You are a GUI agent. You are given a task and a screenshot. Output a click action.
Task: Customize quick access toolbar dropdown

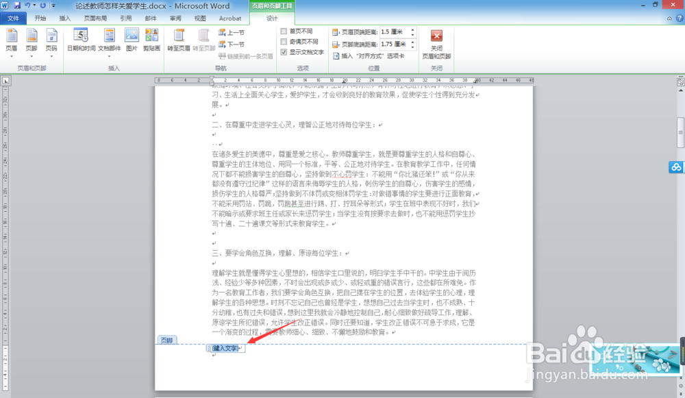(x=53, y=5)
